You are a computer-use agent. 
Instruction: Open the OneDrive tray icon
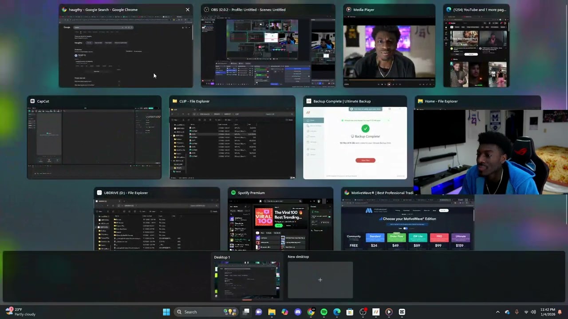point(507,312)
